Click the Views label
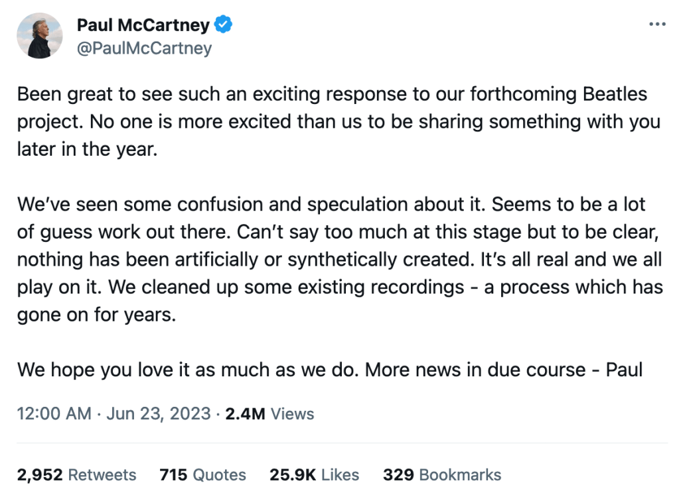 [x=293, y=414]
